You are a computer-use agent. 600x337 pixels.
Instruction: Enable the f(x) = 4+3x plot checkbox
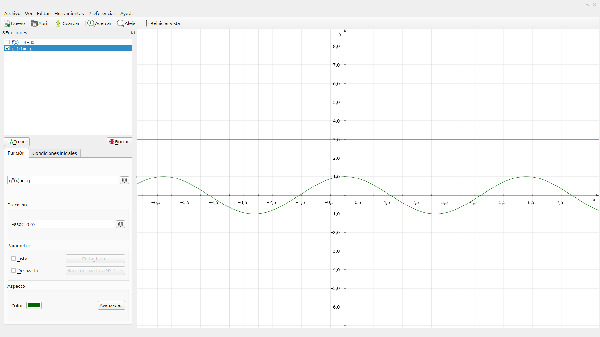click(7, 42)
